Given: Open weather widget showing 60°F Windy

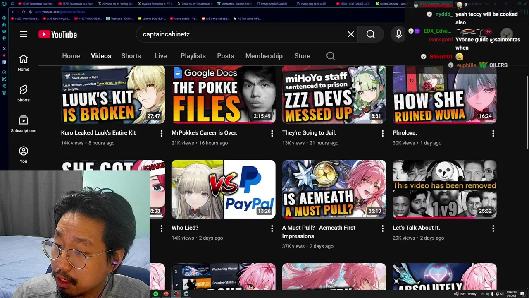Looking at the screenshot, I should coord(465,294).
